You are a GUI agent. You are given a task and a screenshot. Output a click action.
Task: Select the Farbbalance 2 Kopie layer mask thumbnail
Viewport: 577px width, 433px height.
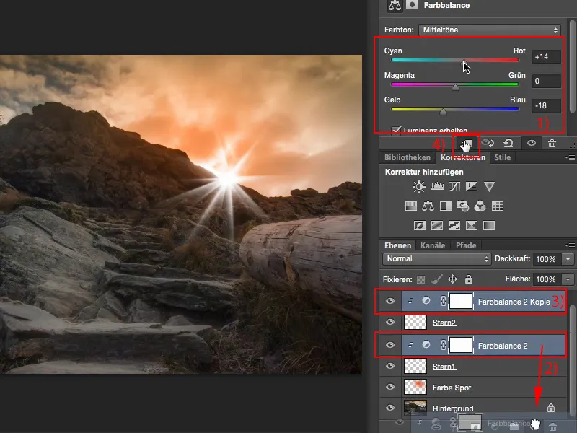[461, 301]
